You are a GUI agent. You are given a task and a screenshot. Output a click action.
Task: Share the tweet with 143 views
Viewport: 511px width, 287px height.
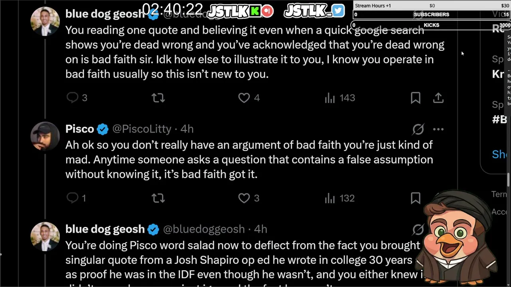[438, 98]
